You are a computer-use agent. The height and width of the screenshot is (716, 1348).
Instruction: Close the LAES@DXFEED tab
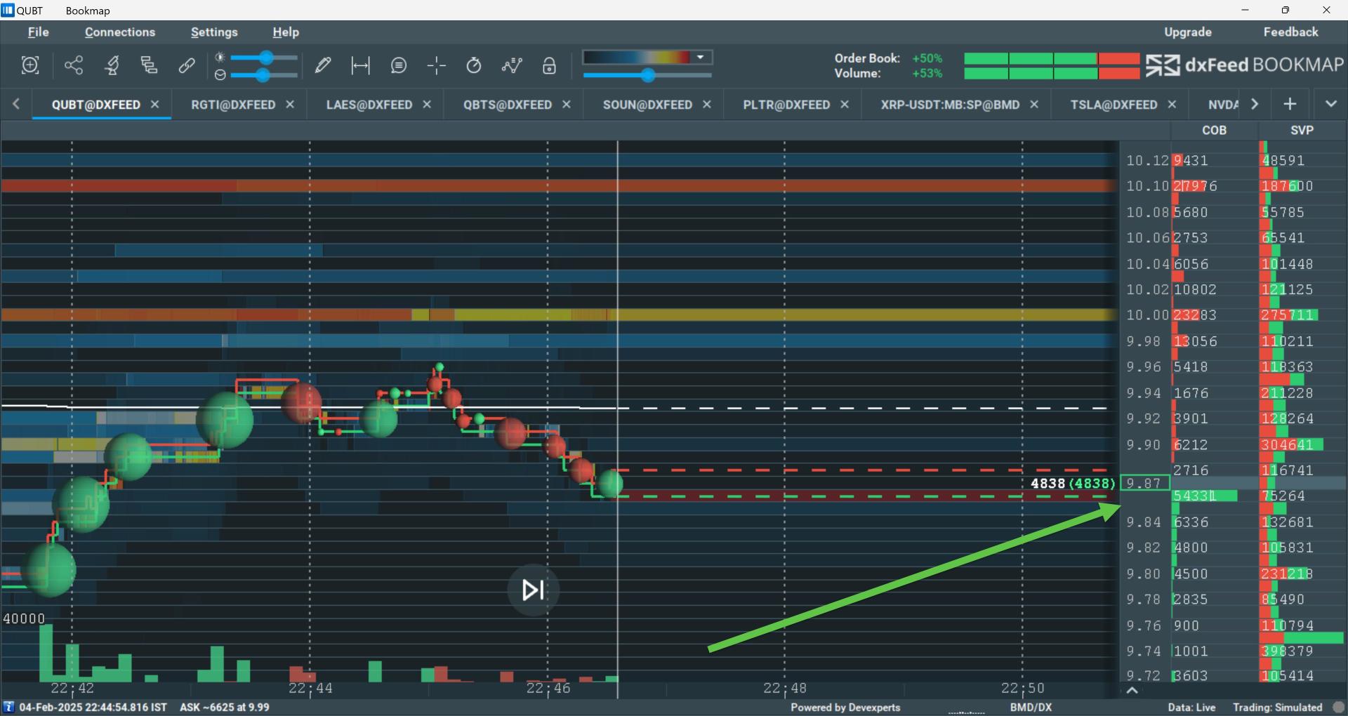427,104
